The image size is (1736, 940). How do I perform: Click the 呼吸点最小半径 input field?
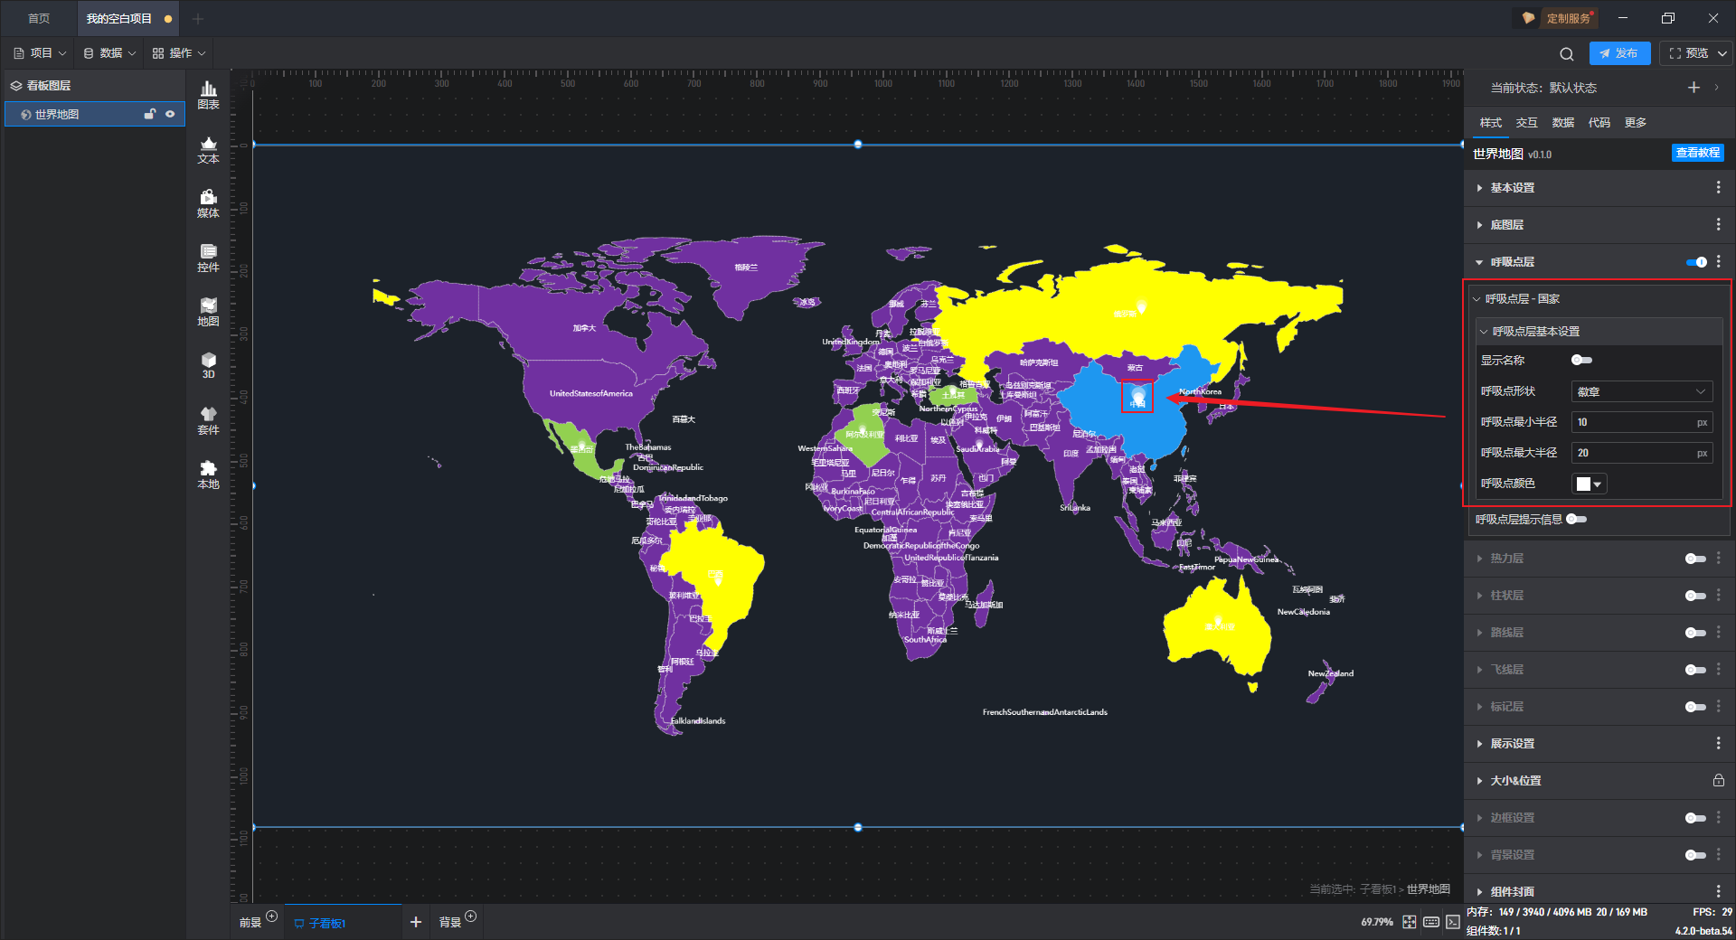click(1633, 422)
